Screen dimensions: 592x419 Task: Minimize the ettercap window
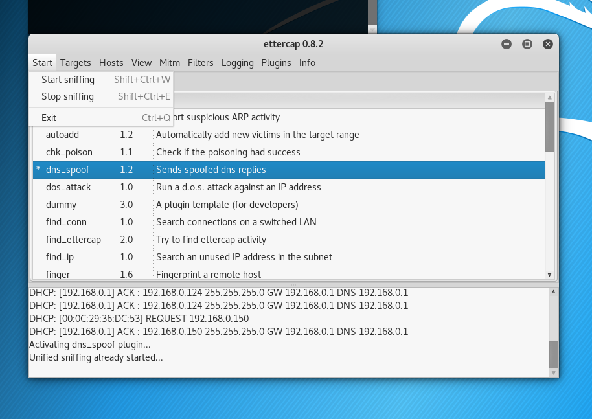[507, 44]
